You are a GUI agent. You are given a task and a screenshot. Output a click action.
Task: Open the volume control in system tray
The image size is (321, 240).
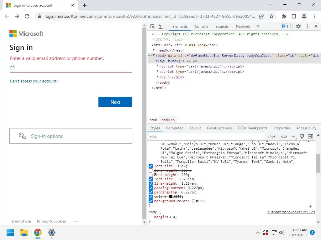[x=282, y=232]
